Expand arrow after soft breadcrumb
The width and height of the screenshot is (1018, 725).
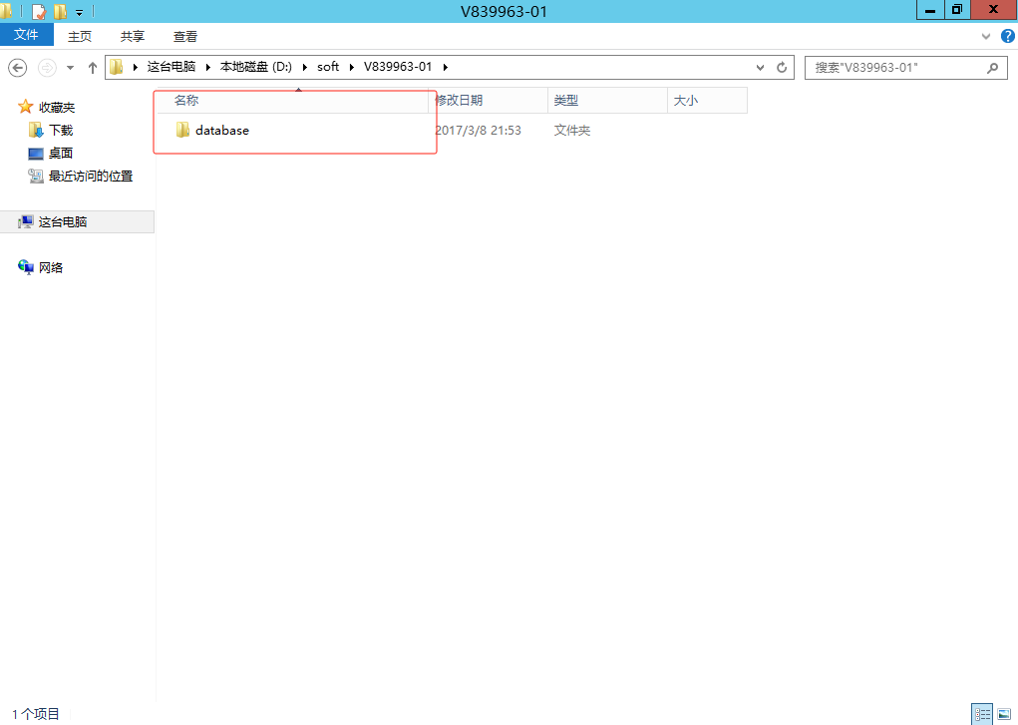pos(351,67)
